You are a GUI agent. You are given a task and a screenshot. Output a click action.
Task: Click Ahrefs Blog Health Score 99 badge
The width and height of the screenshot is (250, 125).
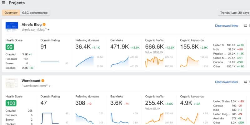coord(10,47)
